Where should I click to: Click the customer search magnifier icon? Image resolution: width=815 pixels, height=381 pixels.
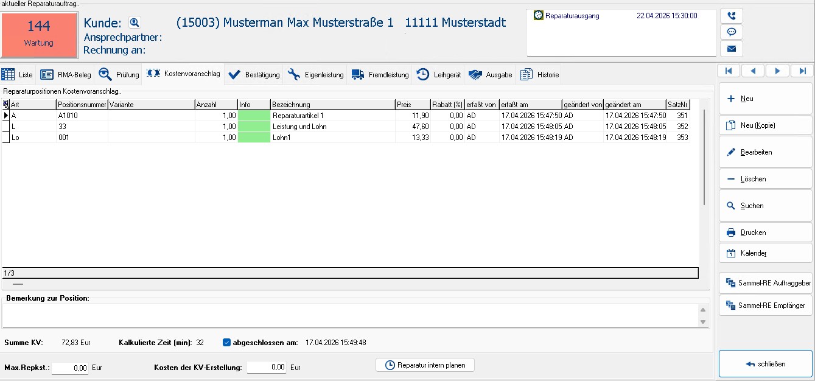click(135, 23)
